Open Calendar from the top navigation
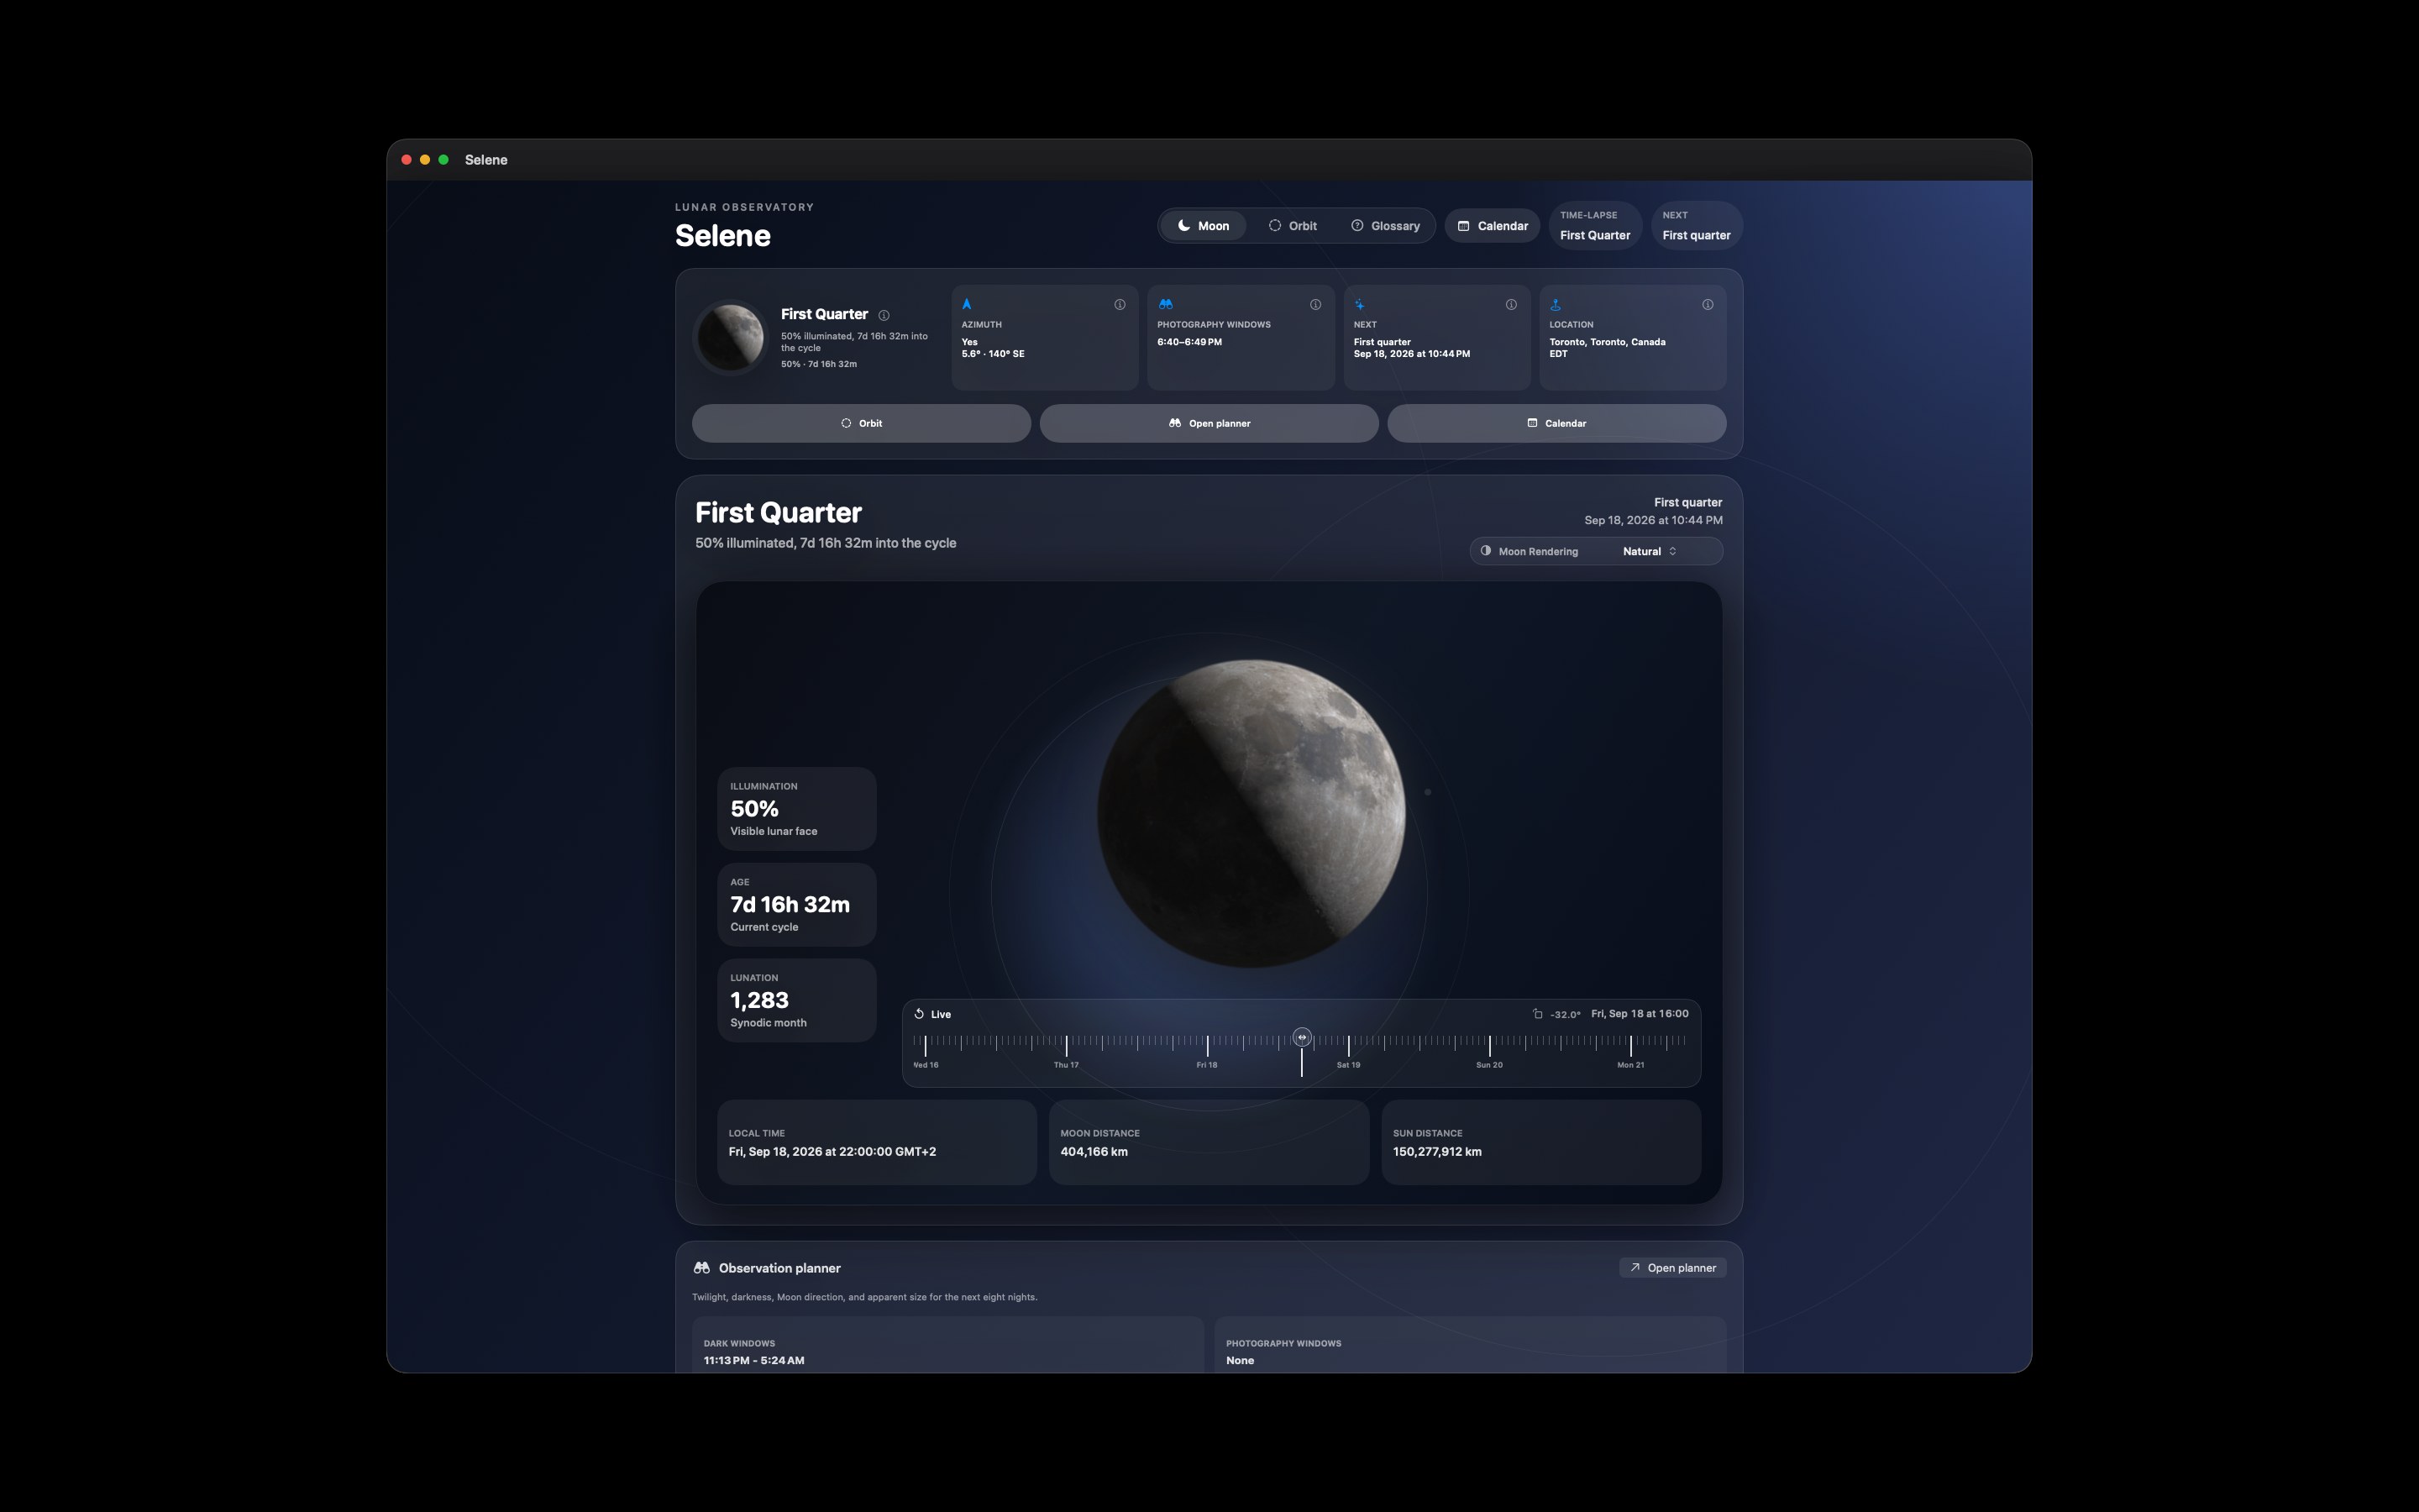 click(1493, 226)
